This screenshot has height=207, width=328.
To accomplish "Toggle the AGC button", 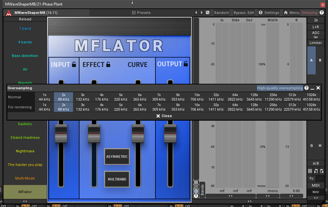I will pos(316,33).
